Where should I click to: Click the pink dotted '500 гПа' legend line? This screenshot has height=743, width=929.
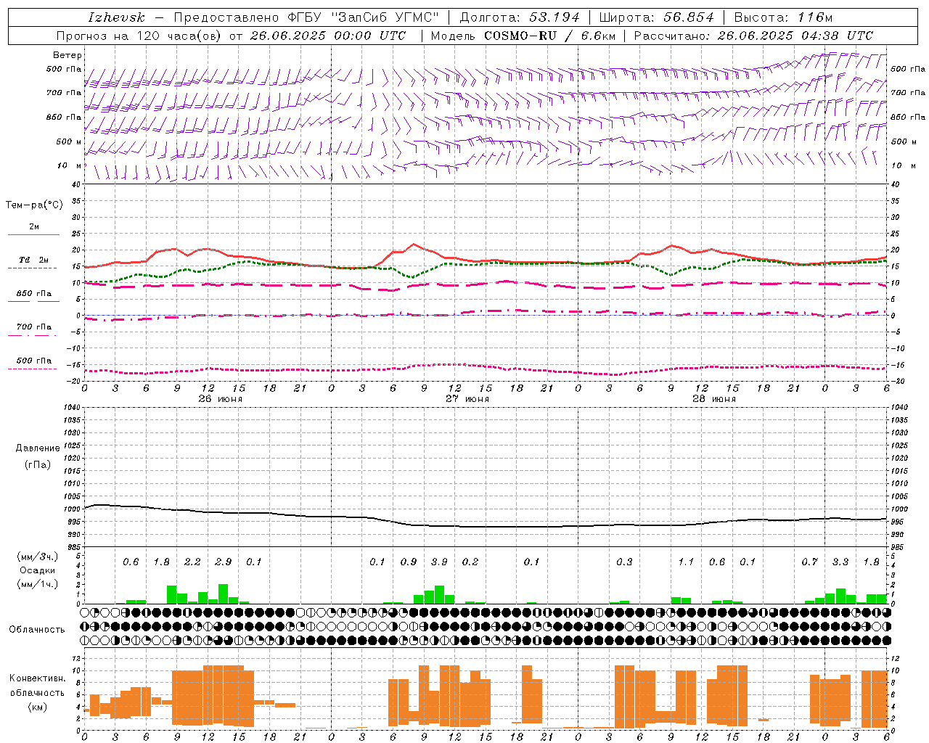[32, 369]
